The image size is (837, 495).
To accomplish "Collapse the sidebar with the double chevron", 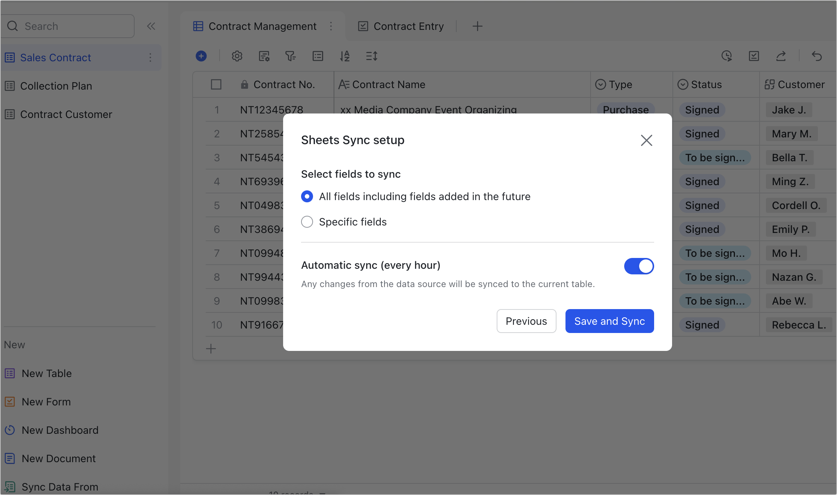I will tap(151, 26).
